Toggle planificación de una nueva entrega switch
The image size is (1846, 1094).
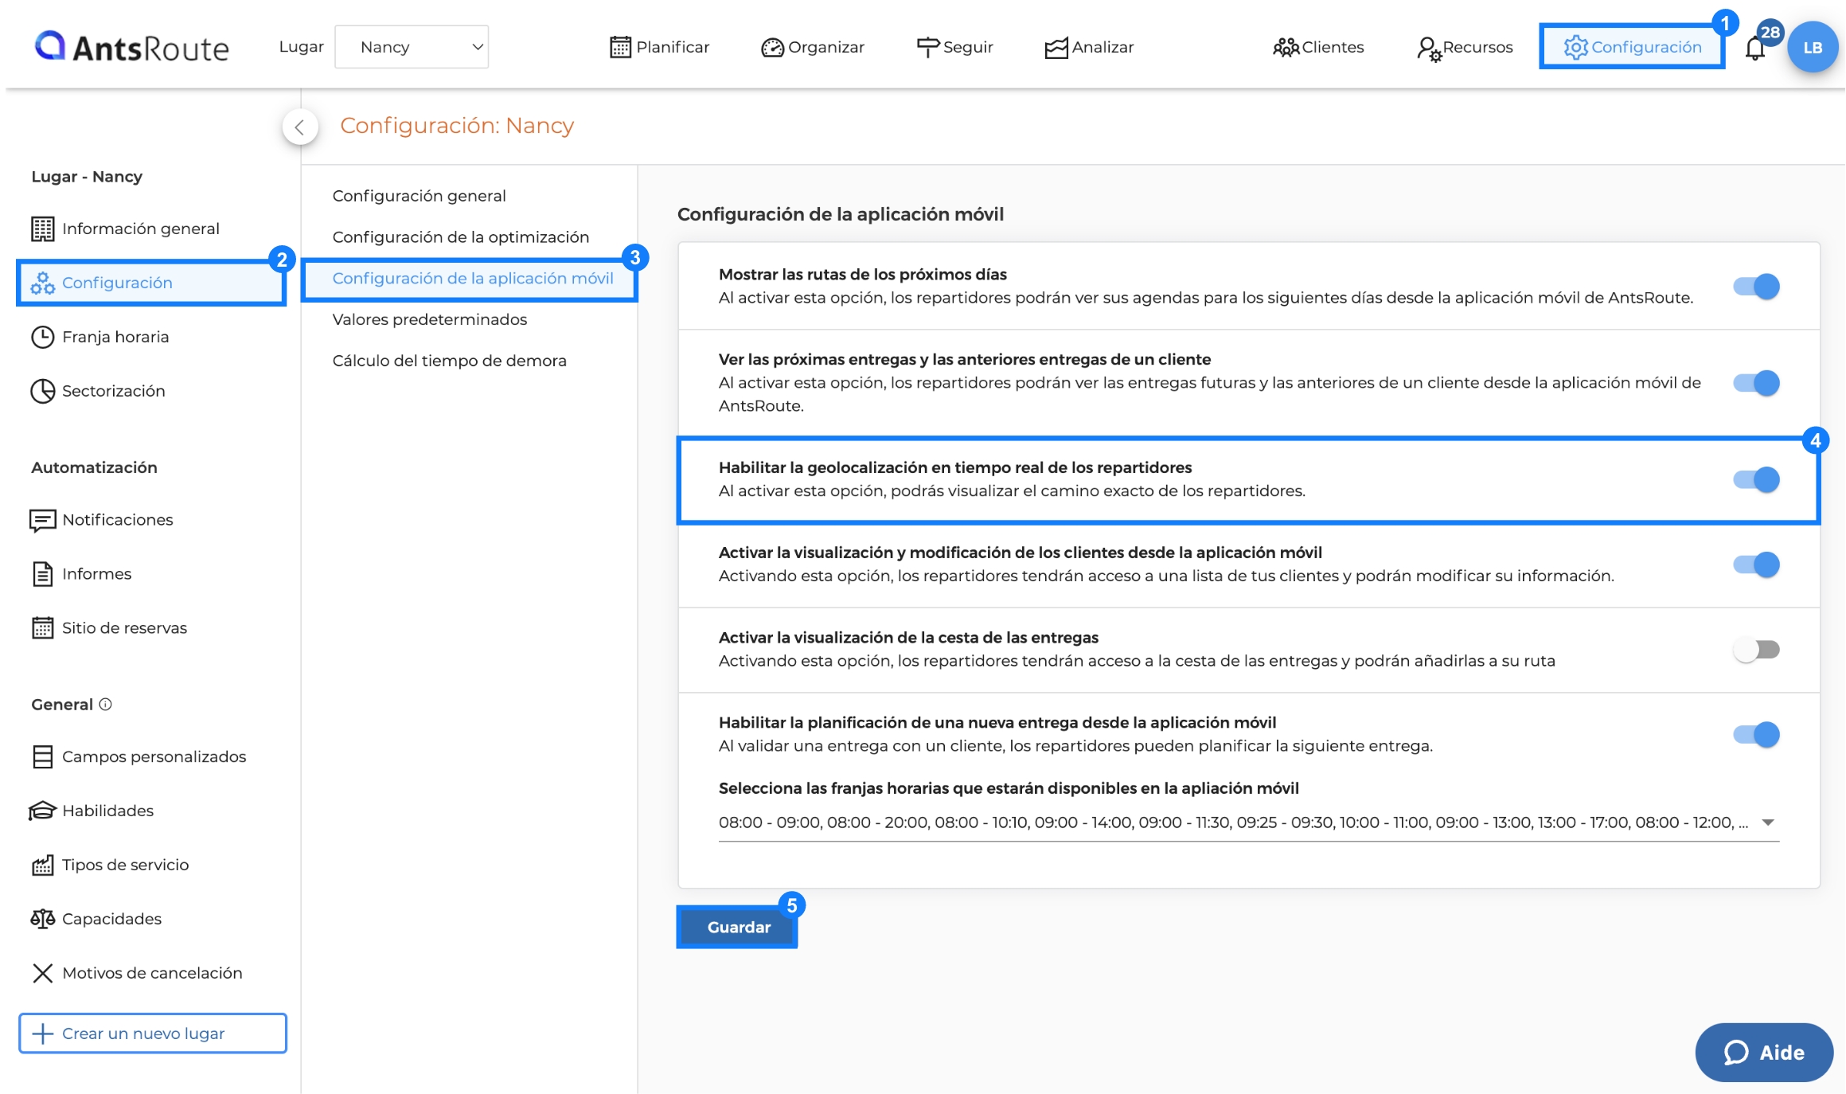pyautogui.click(x=1756, y=734)
